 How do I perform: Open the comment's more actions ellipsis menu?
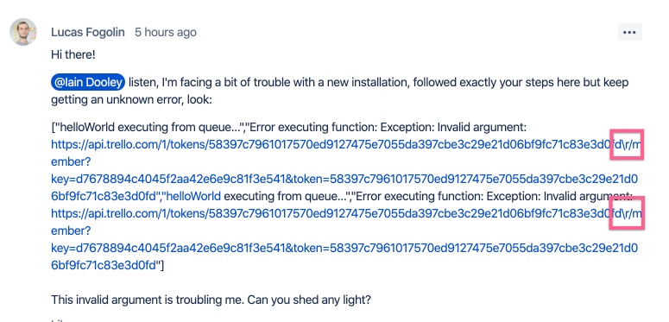point(630,33)
